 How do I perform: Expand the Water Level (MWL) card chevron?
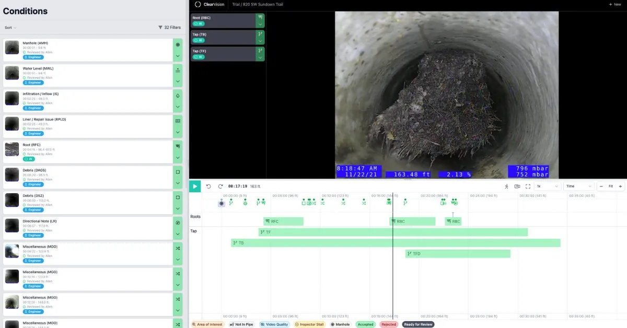[x=178, y=81]
